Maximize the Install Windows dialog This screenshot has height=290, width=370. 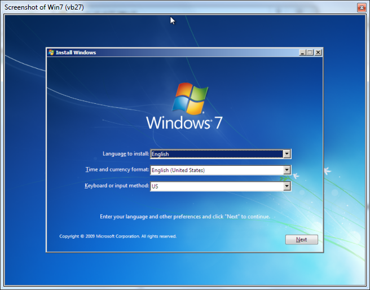tap(310, 52)
